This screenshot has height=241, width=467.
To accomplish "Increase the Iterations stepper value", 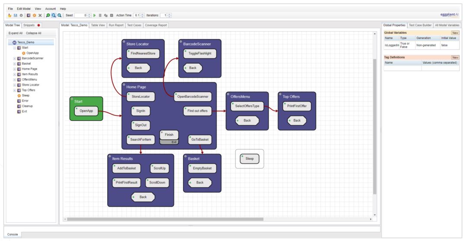I will (x=170, y=14).
